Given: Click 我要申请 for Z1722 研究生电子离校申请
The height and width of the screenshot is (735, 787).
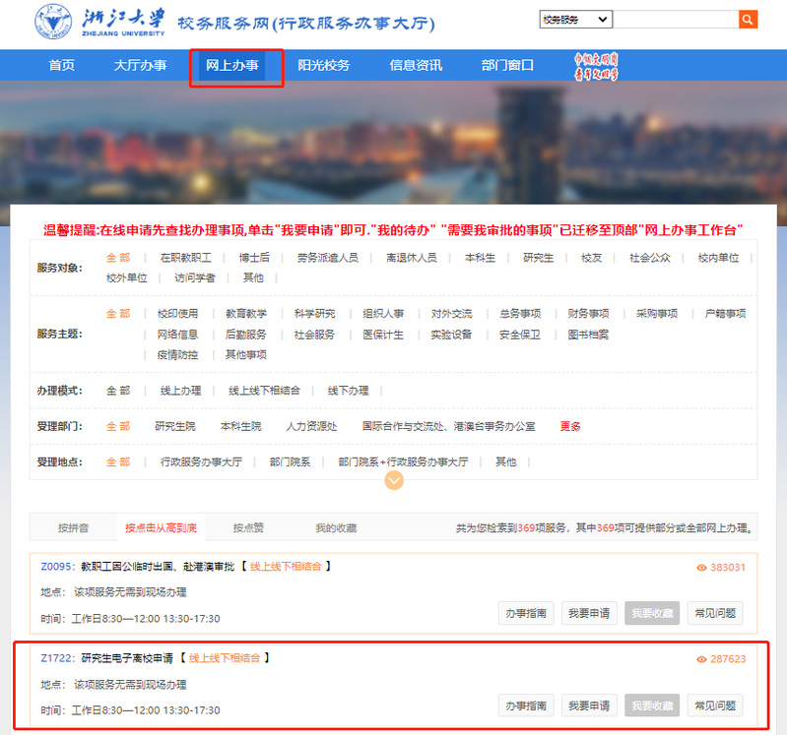Looking at the screenshot, I should [x=588, y=704].
